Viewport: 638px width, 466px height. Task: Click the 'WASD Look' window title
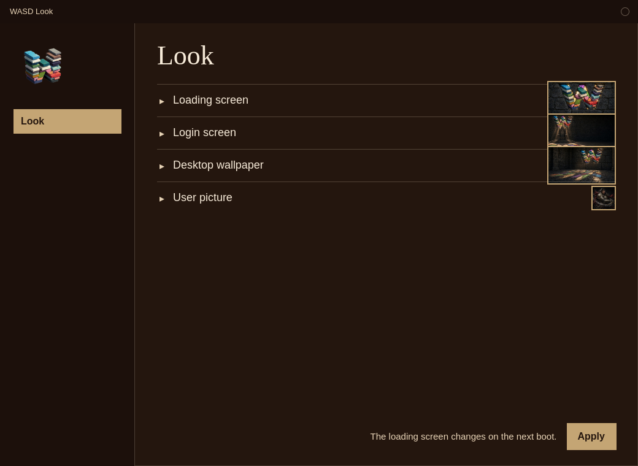tap(31, 12)
